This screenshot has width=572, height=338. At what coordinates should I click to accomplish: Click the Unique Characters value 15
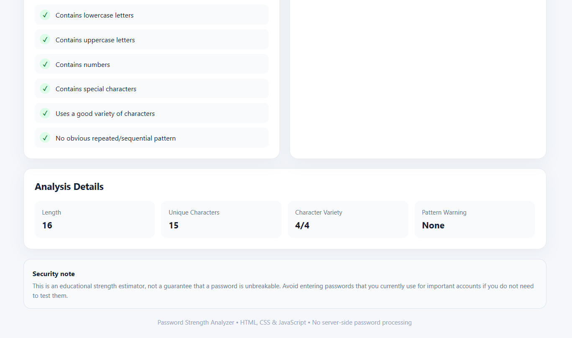[174, 225]
